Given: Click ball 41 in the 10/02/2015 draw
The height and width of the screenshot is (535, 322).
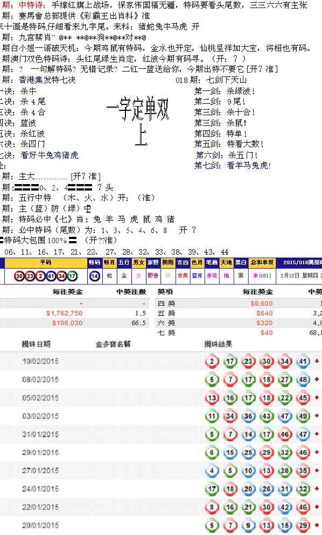Looking at the screenshot, I should pyautogui.click(x=303, y=361).
